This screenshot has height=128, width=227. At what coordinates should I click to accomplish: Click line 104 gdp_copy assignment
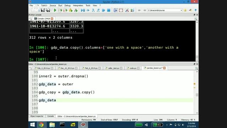click(x=67, y=92)
